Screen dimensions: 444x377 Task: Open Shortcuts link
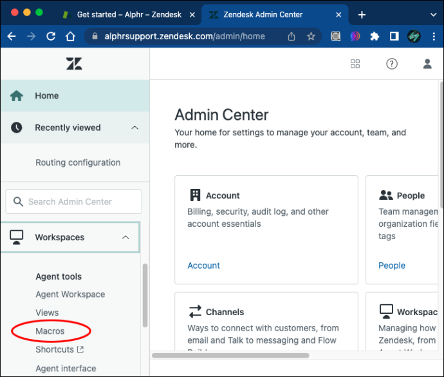tap(55, 349)
